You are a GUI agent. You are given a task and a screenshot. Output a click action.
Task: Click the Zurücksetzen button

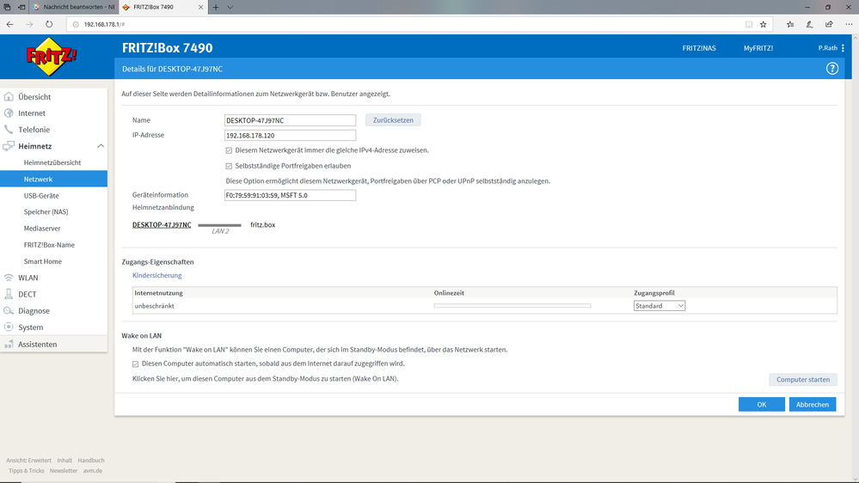[393, 120]
